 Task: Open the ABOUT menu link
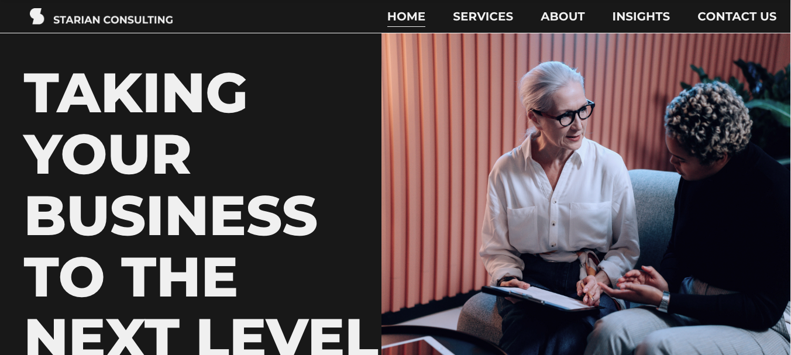tap(562, 16)
